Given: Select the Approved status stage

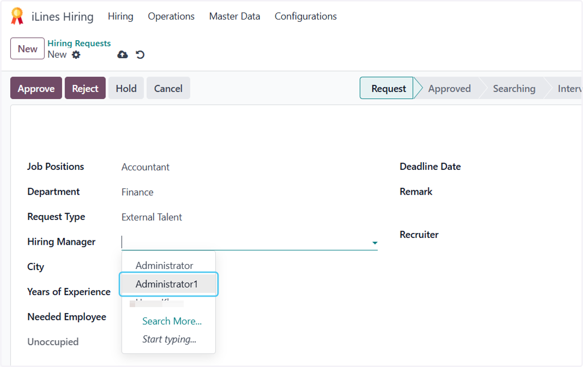Looking at the screenshot, I should coord(449,88).
